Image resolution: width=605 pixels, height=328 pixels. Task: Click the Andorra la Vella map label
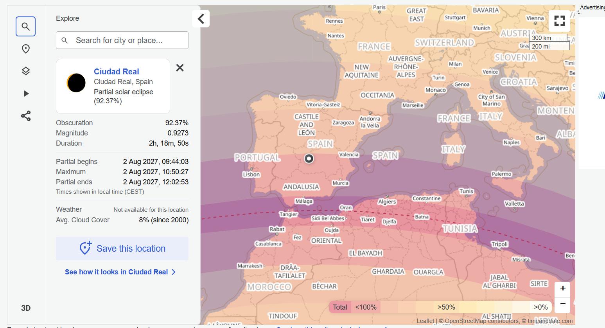(370, 122)
